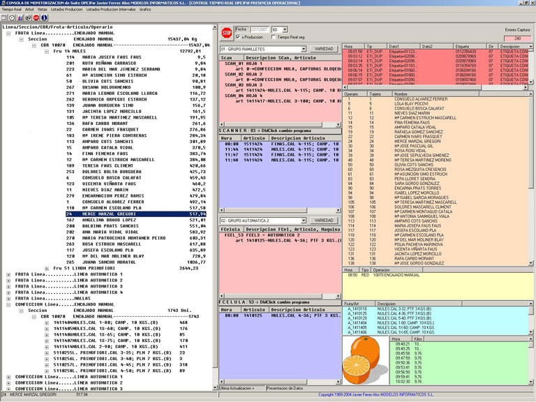Click the orange fruit image
The width and height of the screenshot is (536, 402).
click(x=364, y=360)
